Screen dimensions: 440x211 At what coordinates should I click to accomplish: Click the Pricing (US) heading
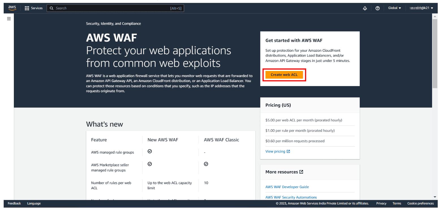click(278, 105)
